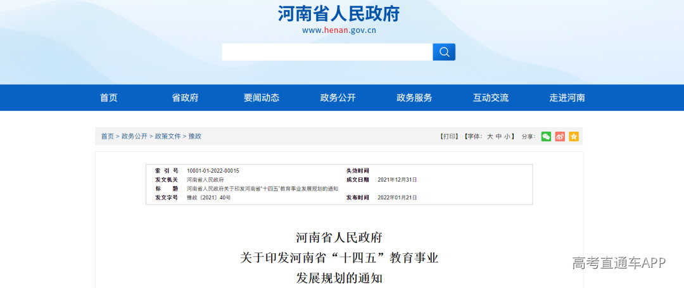The image size is (684, 288).
Task: Click article heading line 发展规划的通知
Action: (x=339, y=278)
